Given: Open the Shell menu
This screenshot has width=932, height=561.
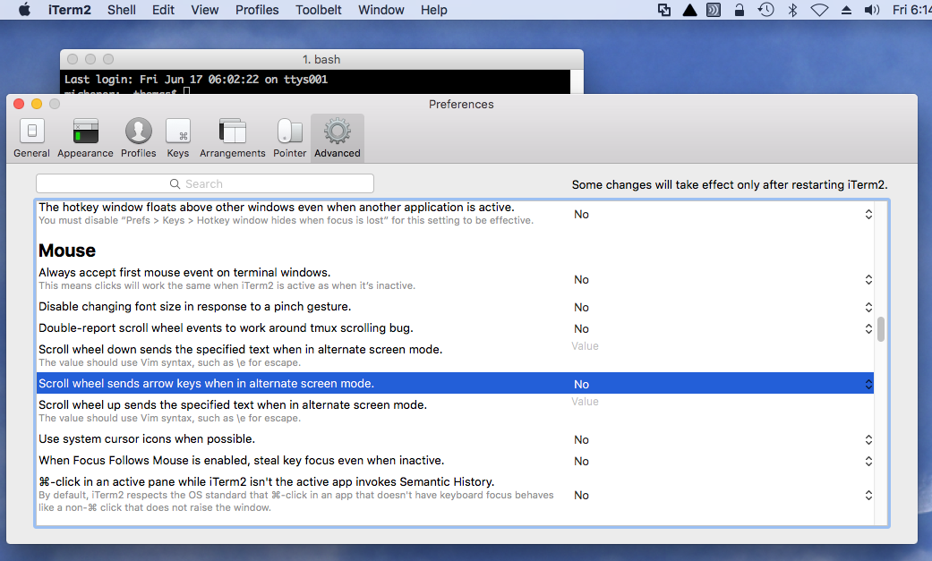Looking at the screenshot, I should pyautogui.click(x=121, y=10).
